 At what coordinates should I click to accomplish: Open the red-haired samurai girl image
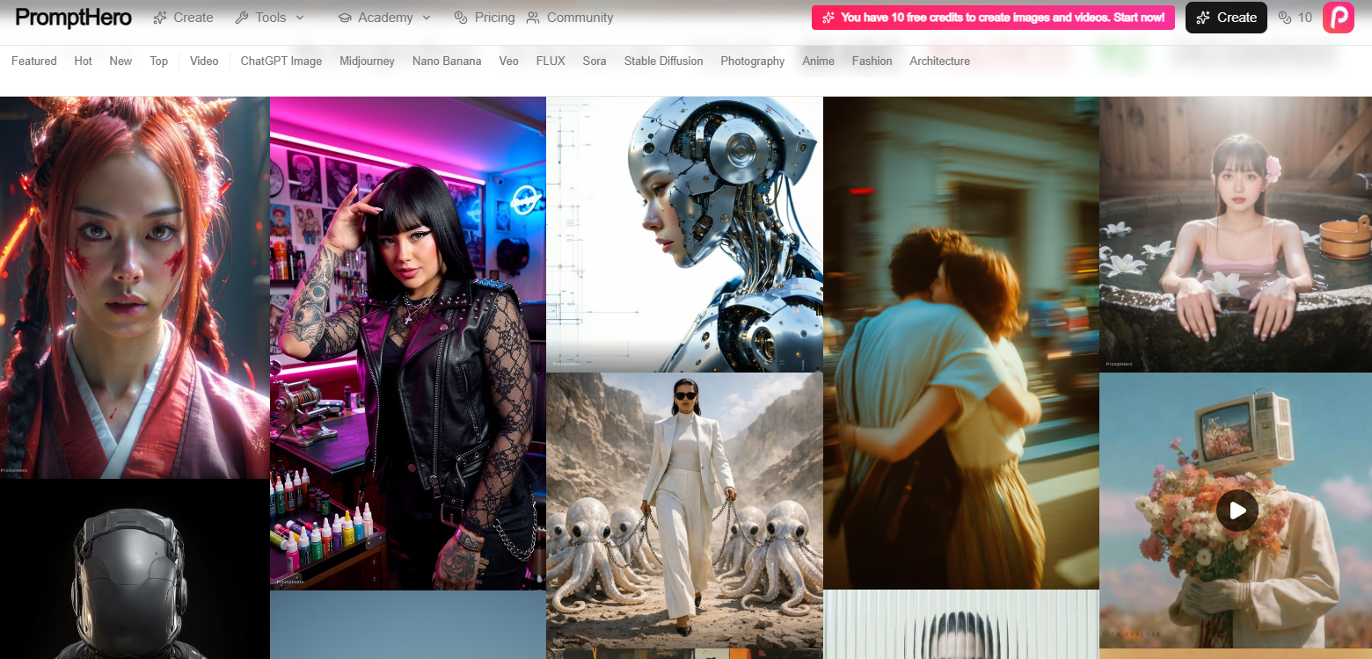click(135, 287)
